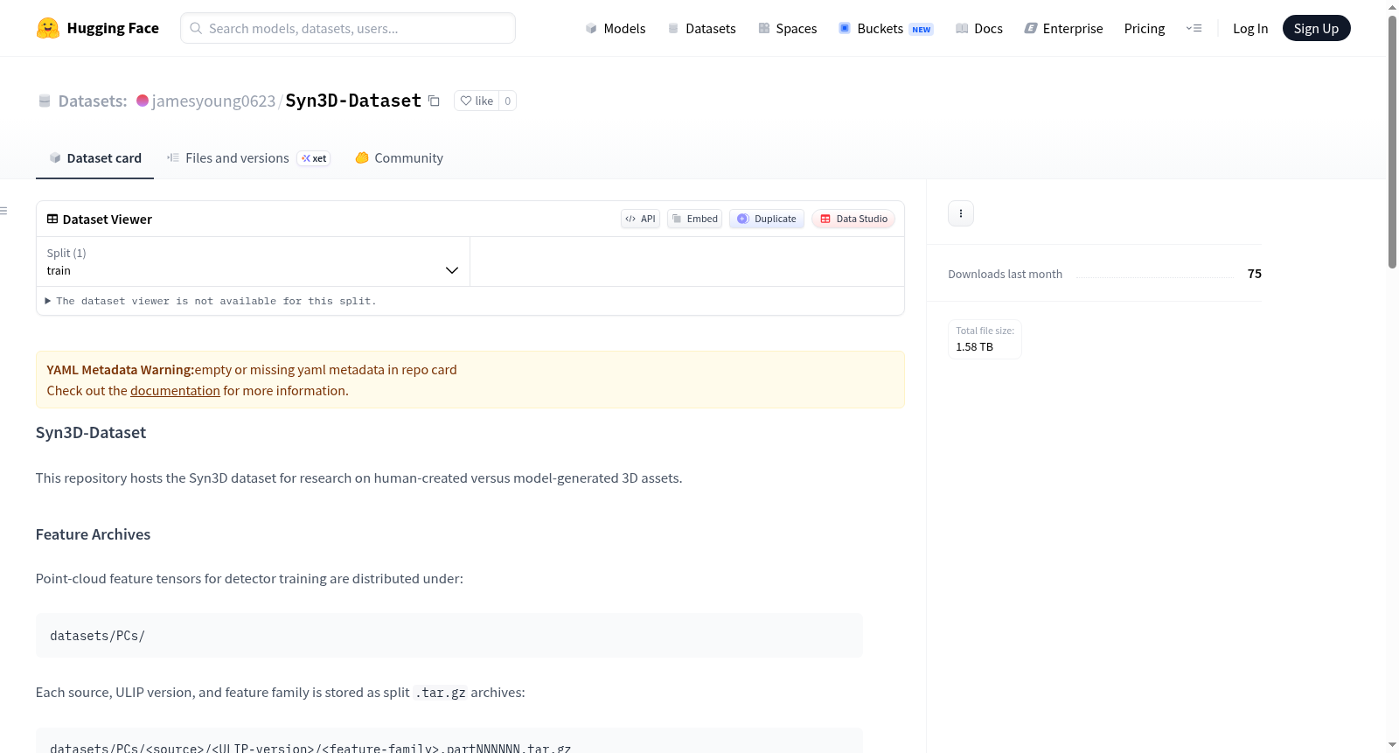
Task: Open Spaces in top navigation
Action: [787, 28]
